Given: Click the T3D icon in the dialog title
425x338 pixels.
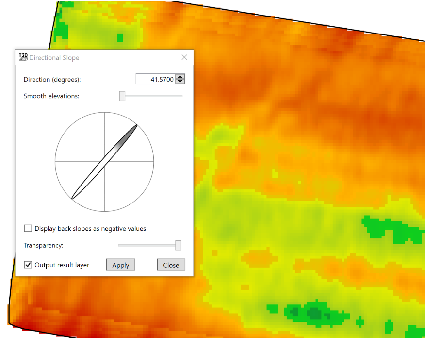Looking at the screenshot, I should (23, 57).
